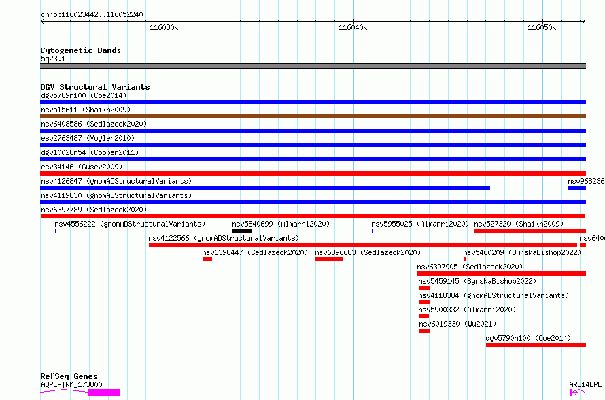
Task: Open variant nsv527320 (Shaikh2009) label
Action: pyautogui.click(x=519, y=224)
